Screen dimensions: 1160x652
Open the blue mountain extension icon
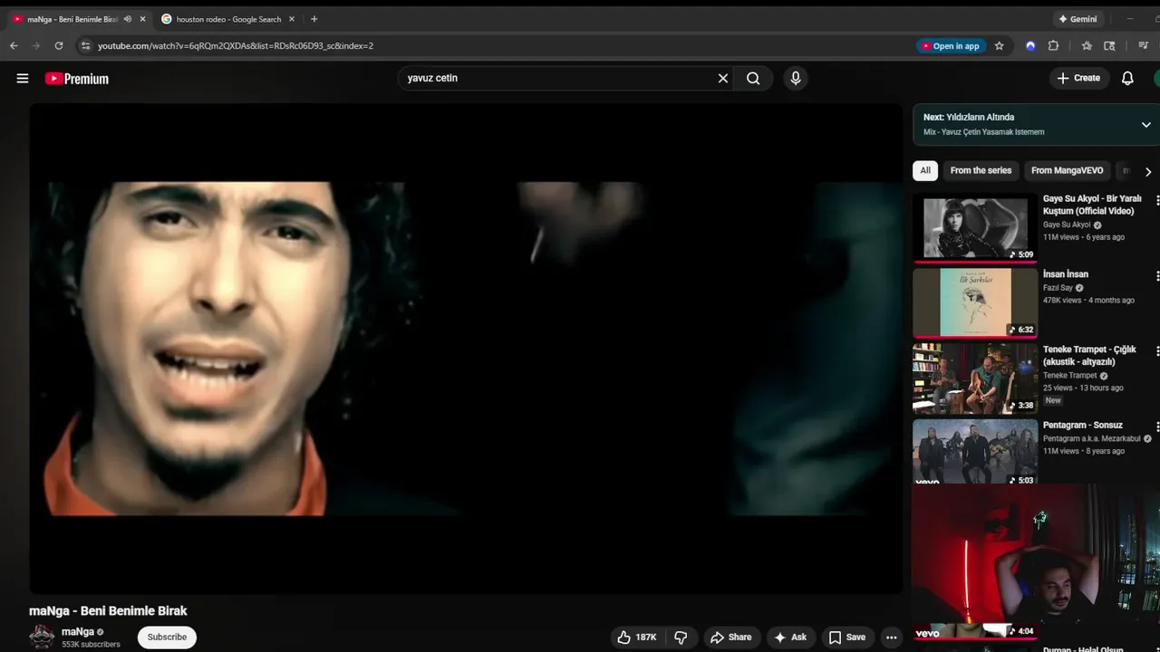pos(1030,46)
